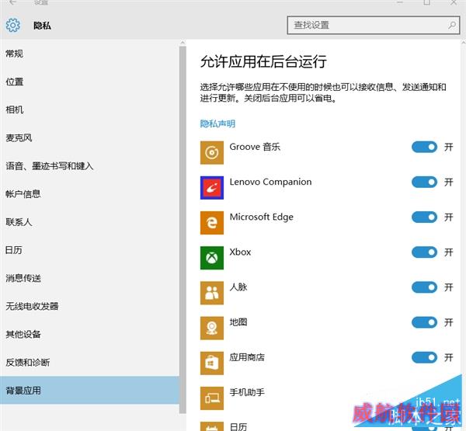The image size is (466, 431).
Task: Click the Xbox app icon
Action: pyautogui.click(x=211, y=258)
